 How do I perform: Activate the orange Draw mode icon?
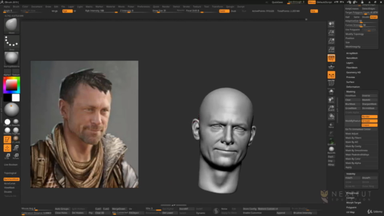tap(7, 148)
